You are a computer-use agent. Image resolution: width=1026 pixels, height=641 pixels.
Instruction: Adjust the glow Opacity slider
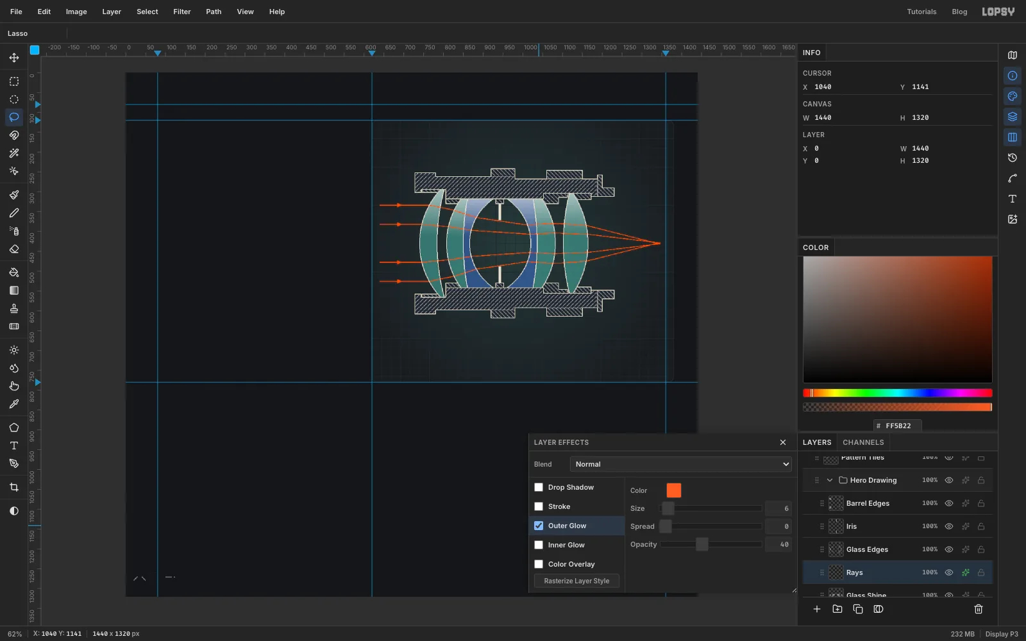click(711, 544)
